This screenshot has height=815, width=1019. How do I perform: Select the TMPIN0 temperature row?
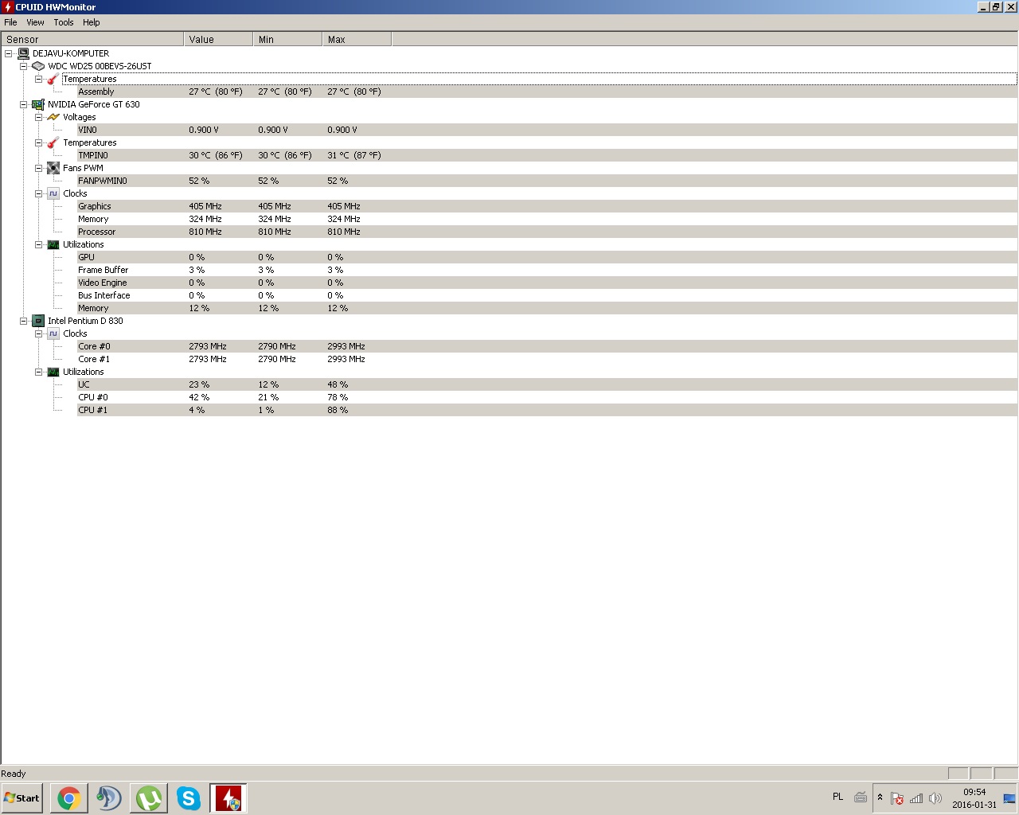click(x=547, y=155)
